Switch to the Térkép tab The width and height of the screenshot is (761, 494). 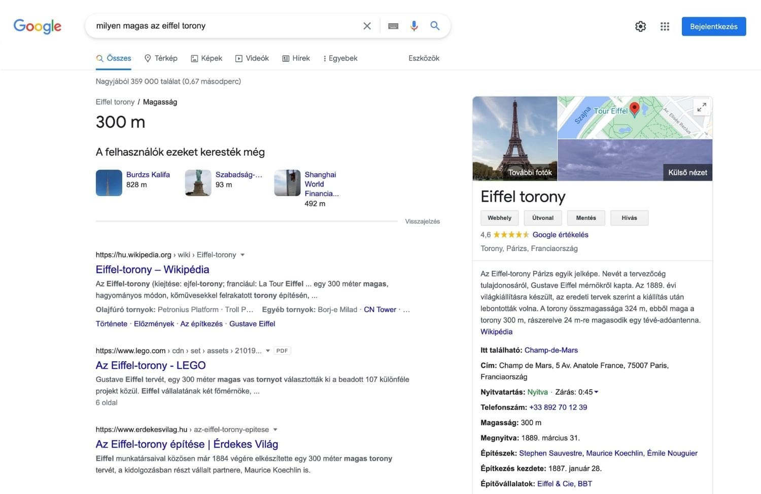(161, 58)
